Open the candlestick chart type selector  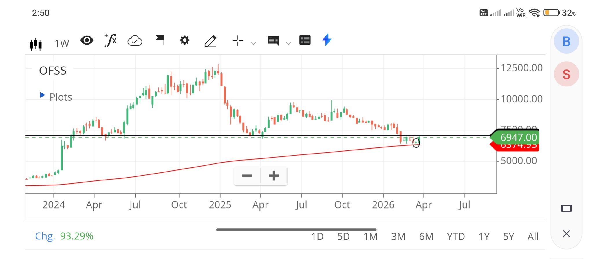coord(36,44)
